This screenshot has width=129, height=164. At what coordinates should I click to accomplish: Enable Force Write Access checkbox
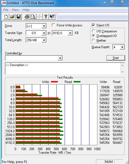[53, 25]
